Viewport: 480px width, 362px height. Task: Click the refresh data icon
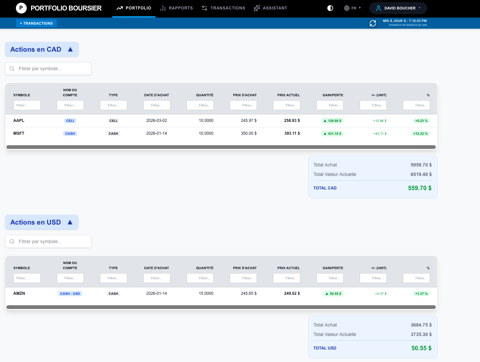click(373, 23)
